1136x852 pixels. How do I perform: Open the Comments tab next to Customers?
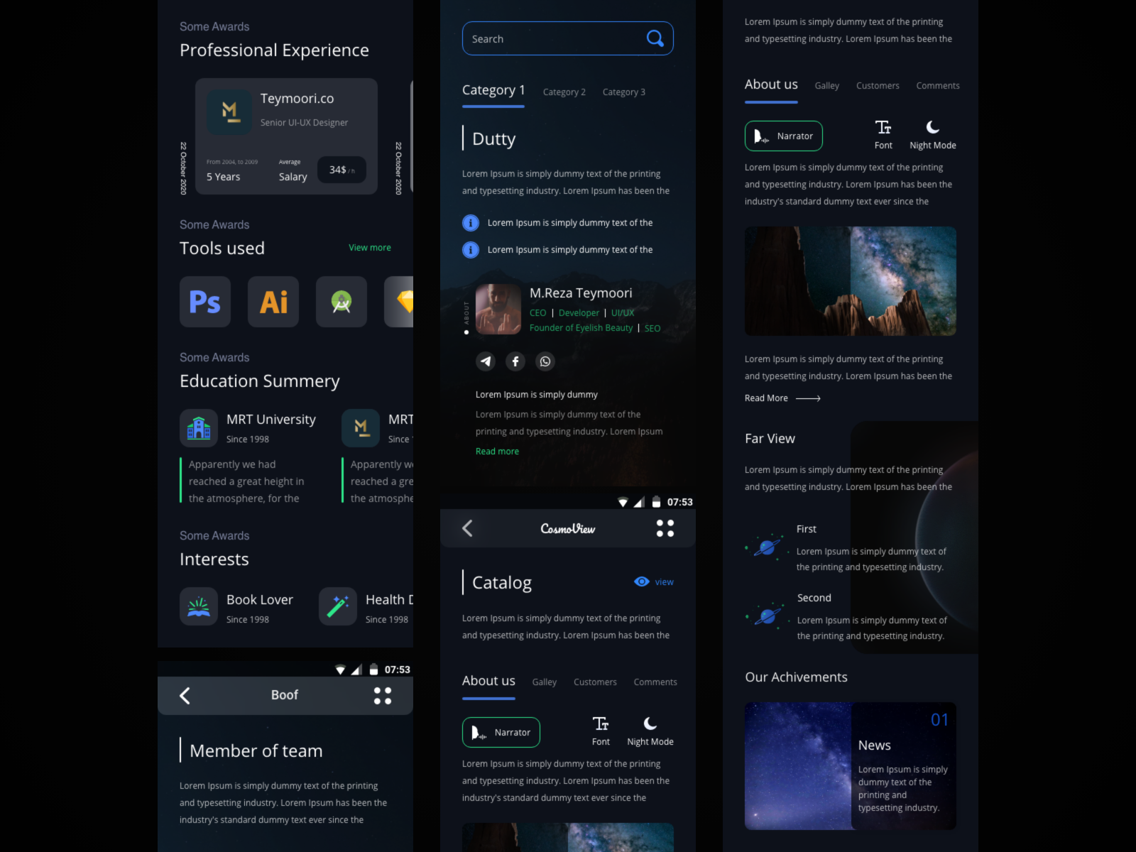tap(937, 85)
